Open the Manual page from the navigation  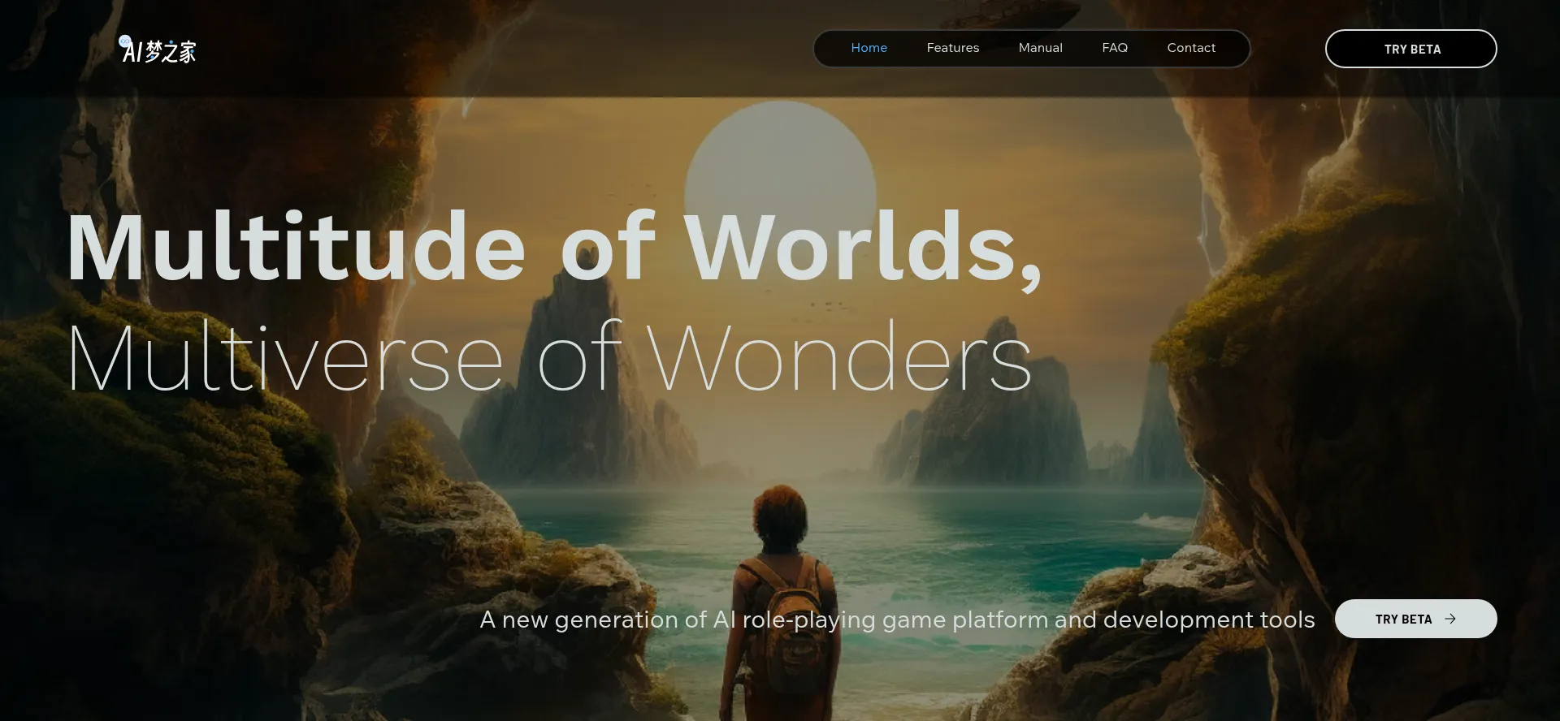click(x=1040, y=48)
